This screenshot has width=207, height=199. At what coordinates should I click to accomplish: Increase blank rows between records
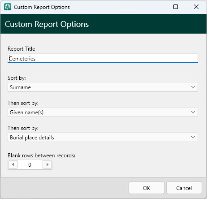click(47, 164)
